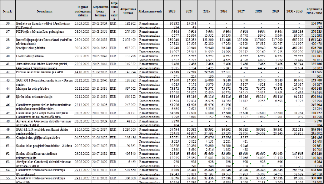The height and width of the screenshot is (184, 324).
Task: Select contract date '26.04.2021' cell
Action: pos(83,40)
